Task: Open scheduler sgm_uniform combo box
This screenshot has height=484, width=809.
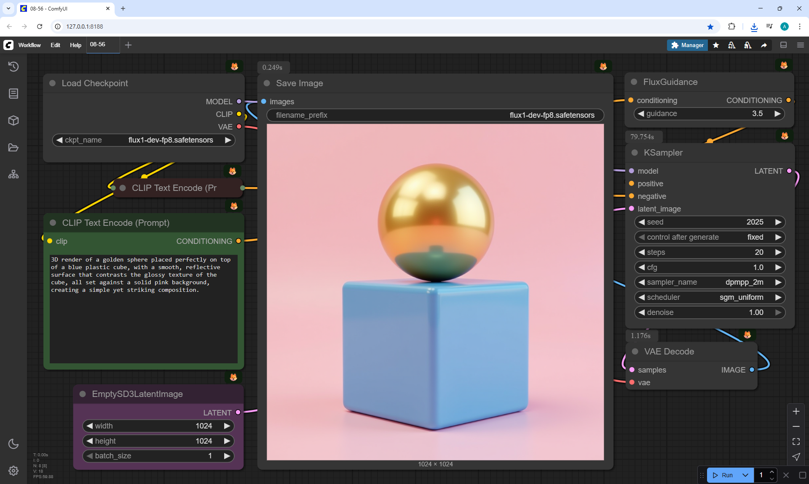Action: 710,297
